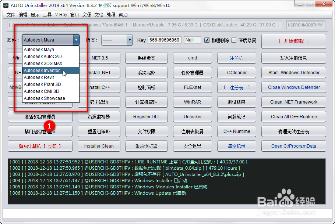Open the [ 注册表 ] button

[x=236, y=87]
